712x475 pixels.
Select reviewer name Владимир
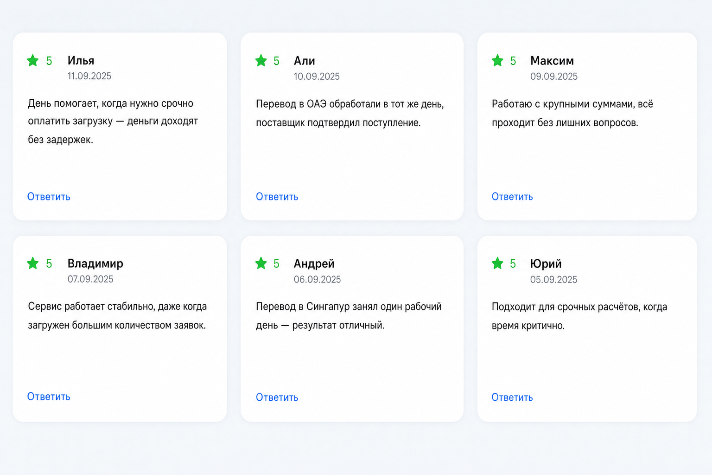95,263
